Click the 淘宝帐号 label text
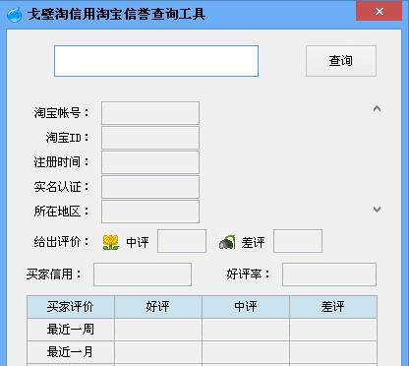This screenshot has width=409, height=366. (x=61, y=113)
